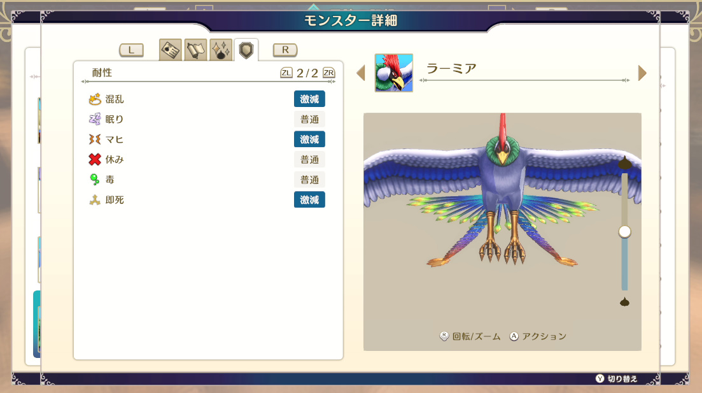The width and height of the screenshot is (702, 393).
Task: Click the 激減 badge for マヒ
Action: point(309,139)
